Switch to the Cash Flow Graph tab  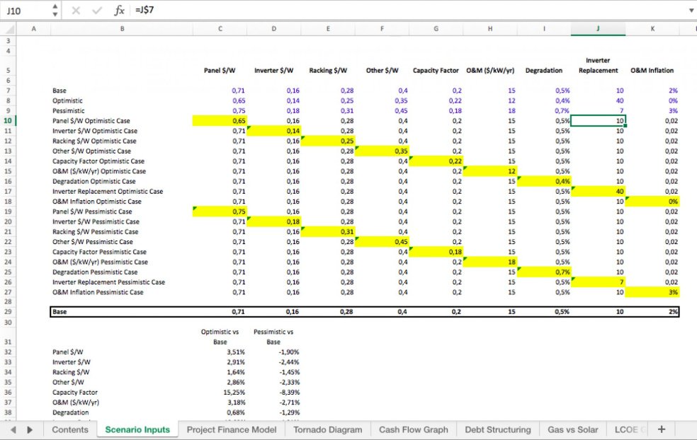click(x=414, y=429)
